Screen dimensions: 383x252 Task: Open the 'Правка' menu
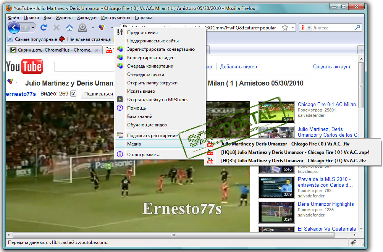pyautogui.click(x=31, y=18)
